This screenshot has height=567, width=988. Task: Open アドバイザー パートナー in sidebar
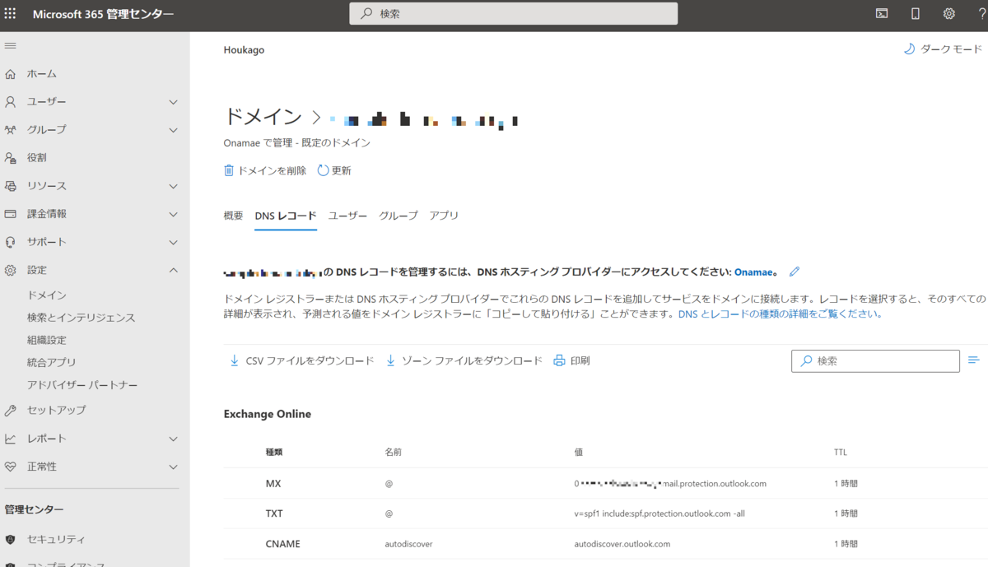click(82, 385)
